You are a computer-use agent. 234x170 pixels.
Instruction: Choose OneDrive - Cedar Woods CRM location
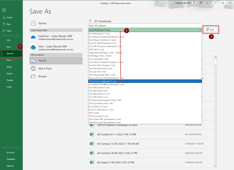pos(56,38)
